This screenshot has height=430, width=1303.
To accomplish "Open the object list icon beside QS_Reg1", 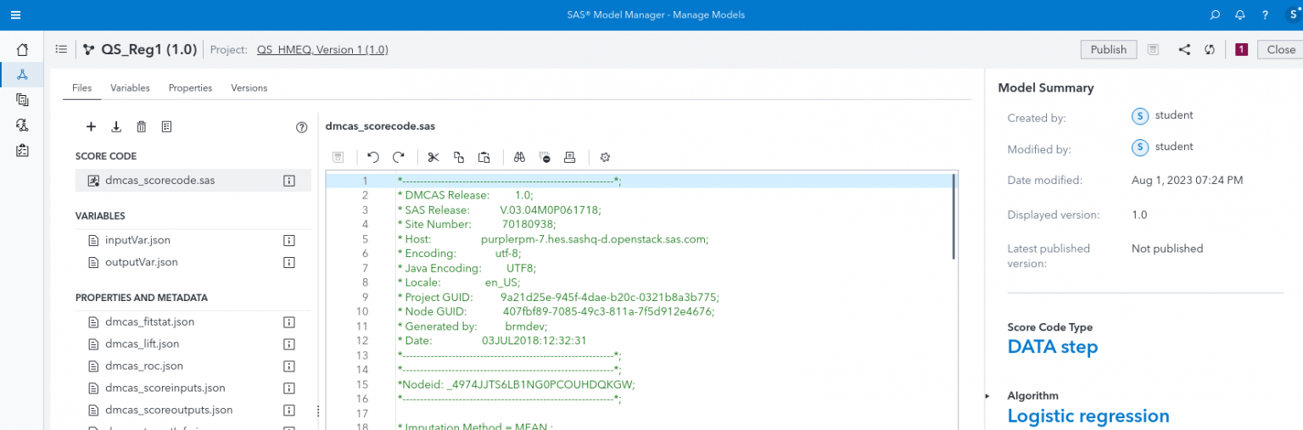I will (x=61, y=49).
